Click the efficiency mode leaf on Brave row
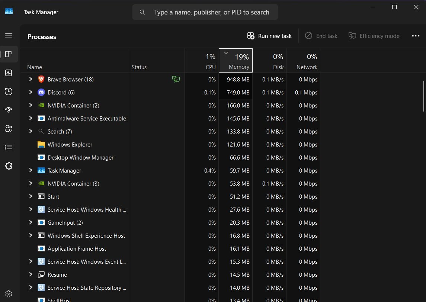 click(176, 79)
